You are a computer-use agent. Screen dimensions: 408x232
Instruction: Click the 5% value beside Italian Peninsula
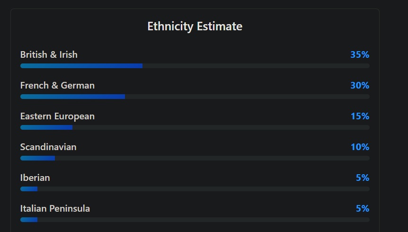pyautogui.click(x=363, y=208)
